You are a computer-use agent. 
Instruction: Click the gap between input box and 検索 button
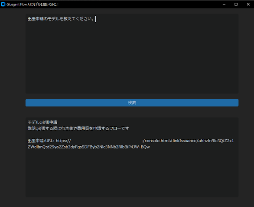tap(132, 96)
